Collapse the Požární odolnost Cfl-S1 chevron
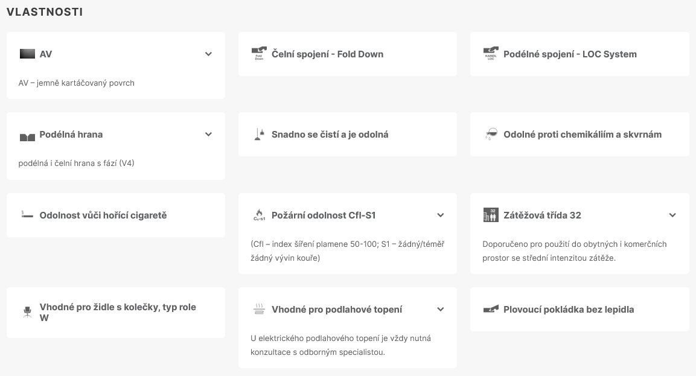This screenshot has width=696, height=376. click(440, 215)
